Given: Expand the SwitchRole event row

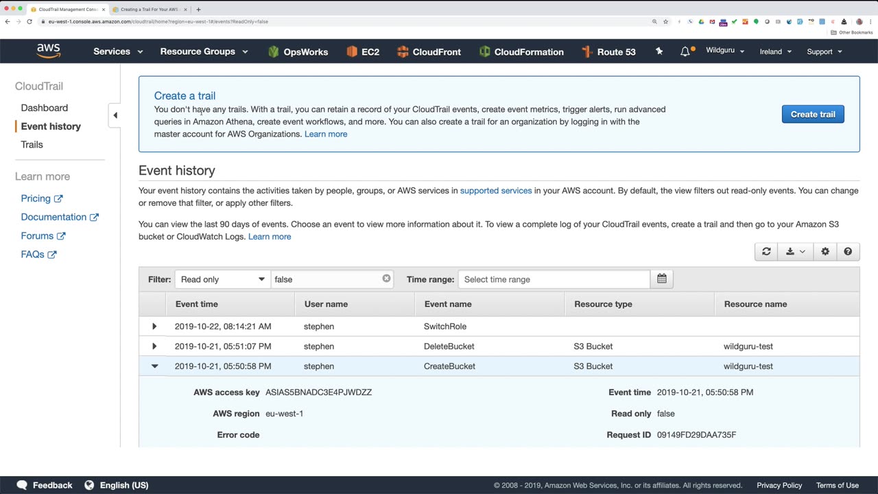Looking at the screenshot, I should 154,327.
